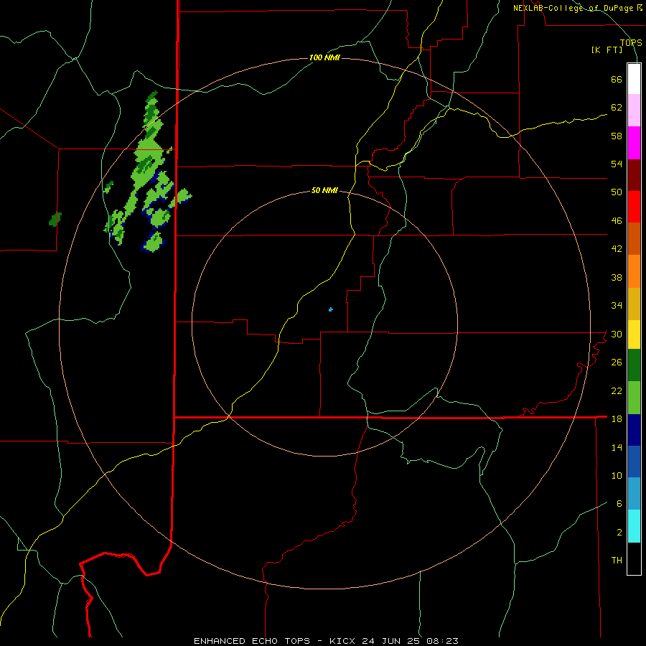Click the legend value '22'
Screen dimensions: 646x646
click(617, 390)
